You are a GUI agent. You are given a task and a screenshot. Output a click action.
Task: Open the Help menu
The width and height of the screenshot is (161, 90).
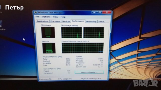63,17
